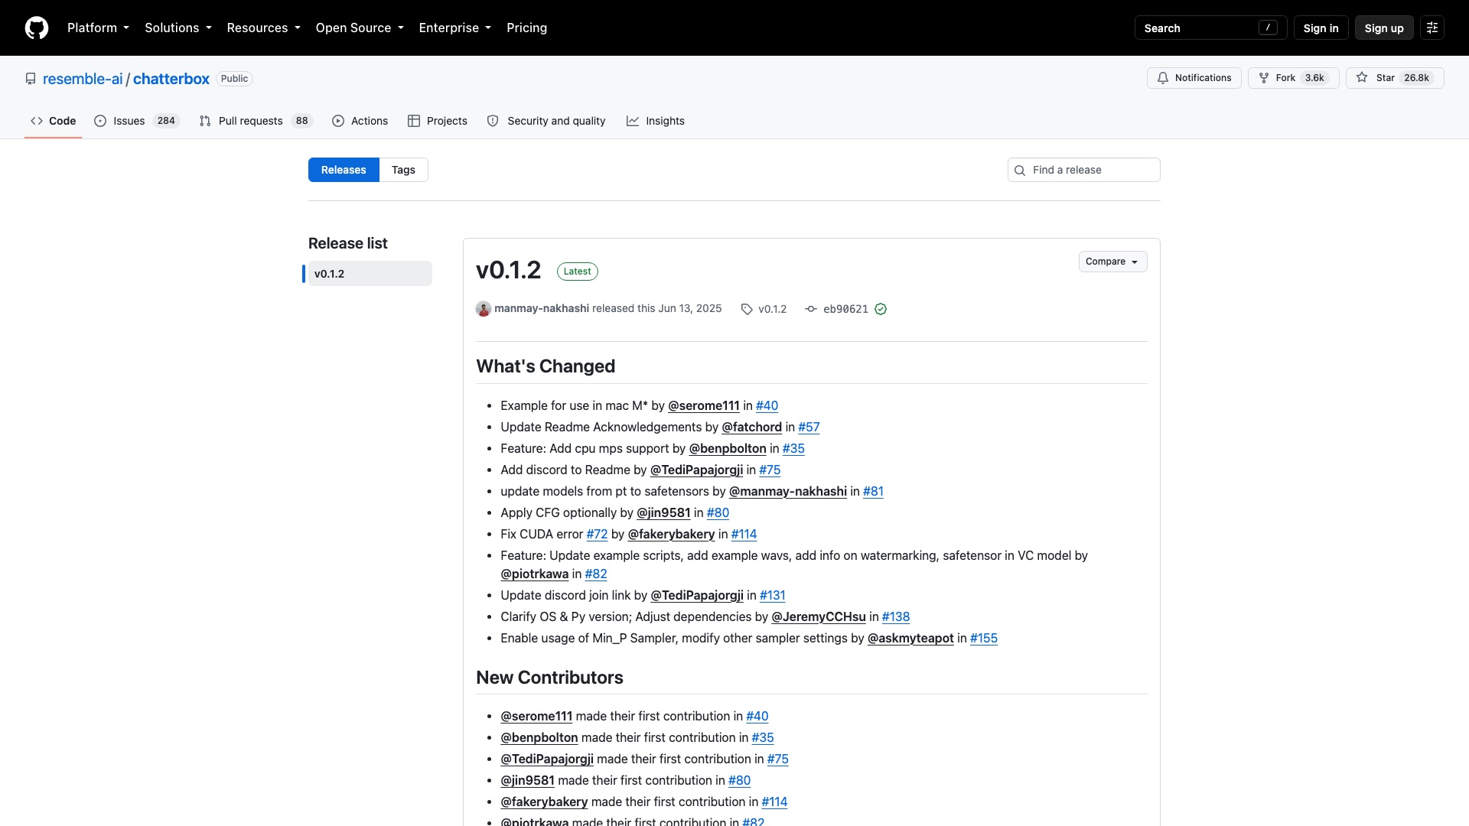Open commit eb90621

845,309
